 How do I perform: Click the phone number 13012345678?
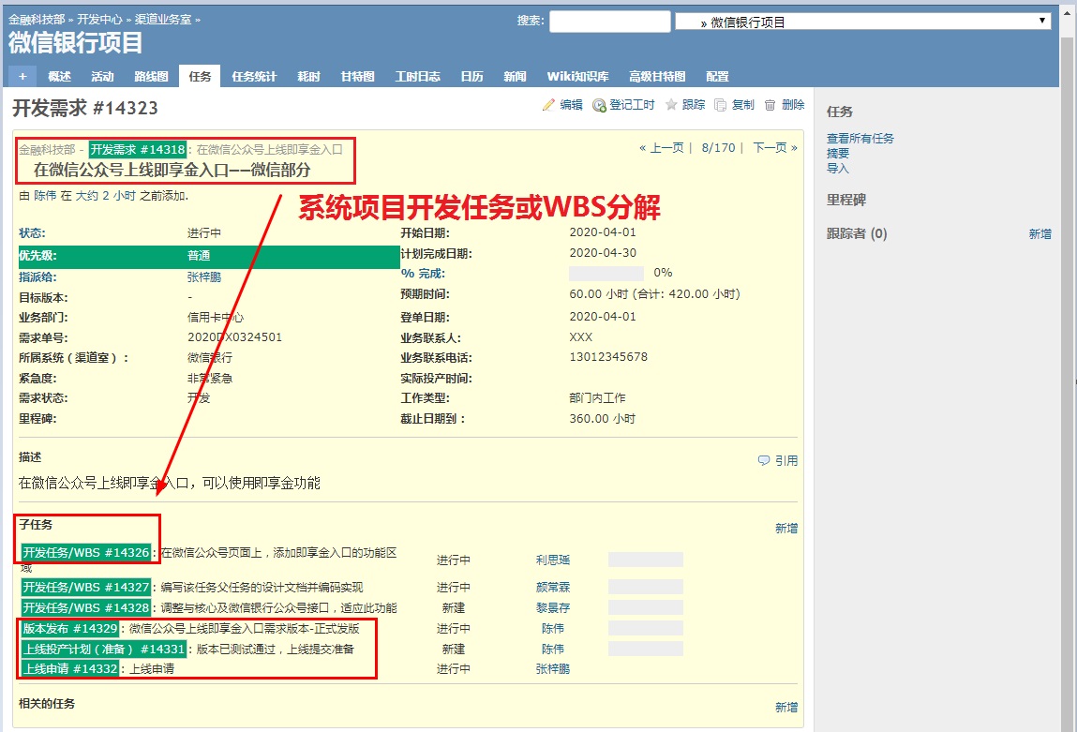click(x=608, y=357)
